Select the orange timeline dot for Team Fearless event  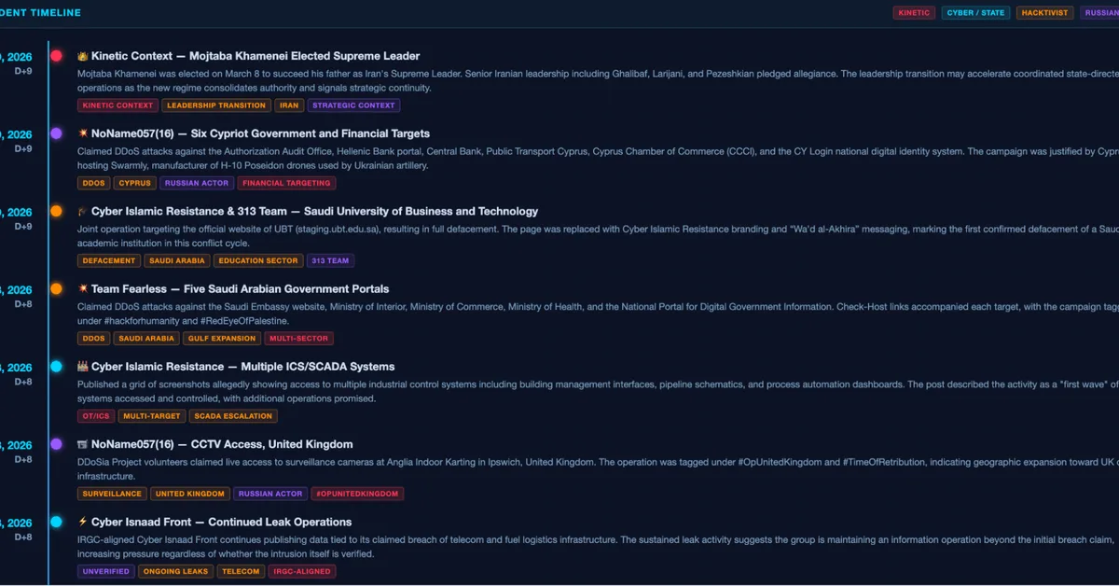point(56,289)
